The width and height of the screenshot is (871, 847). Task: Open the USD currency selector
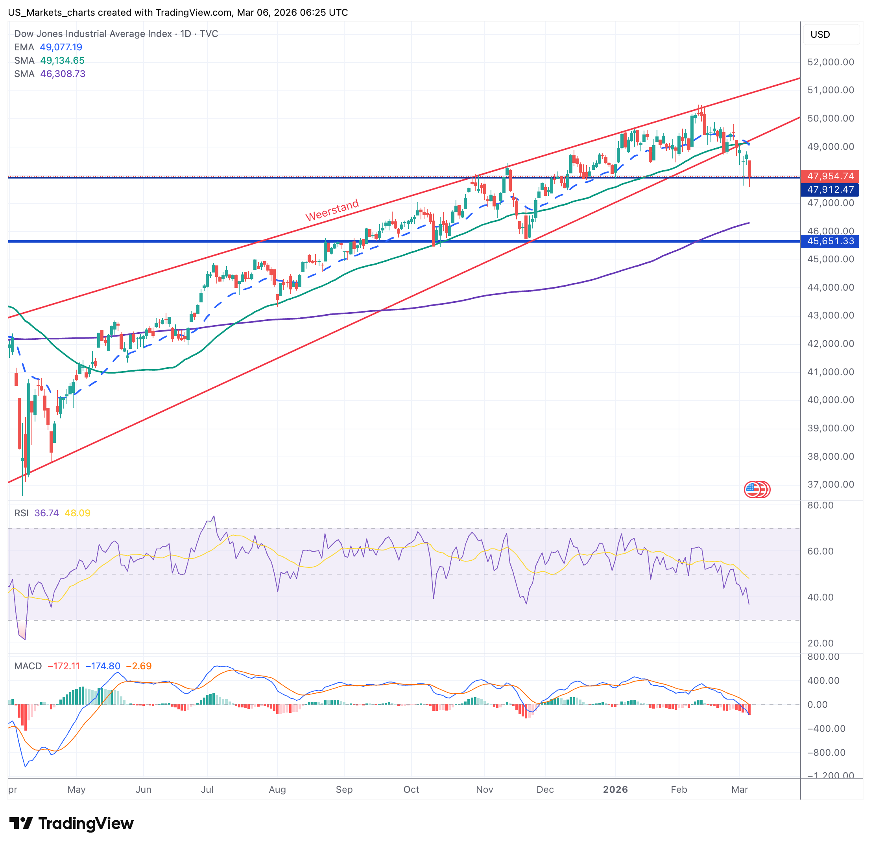830,35
